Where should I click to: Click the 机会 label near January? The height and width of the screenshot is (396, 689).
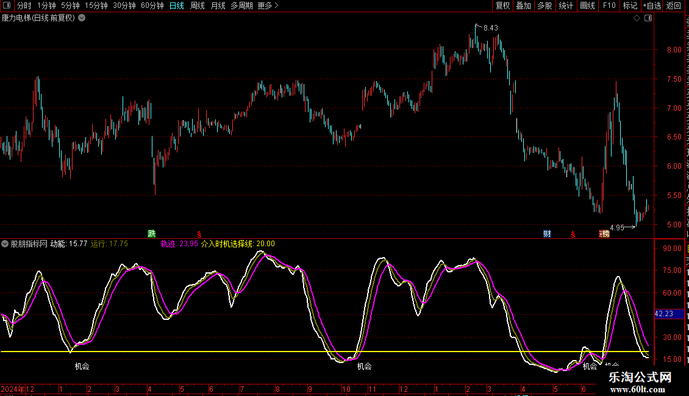point(82,366)
